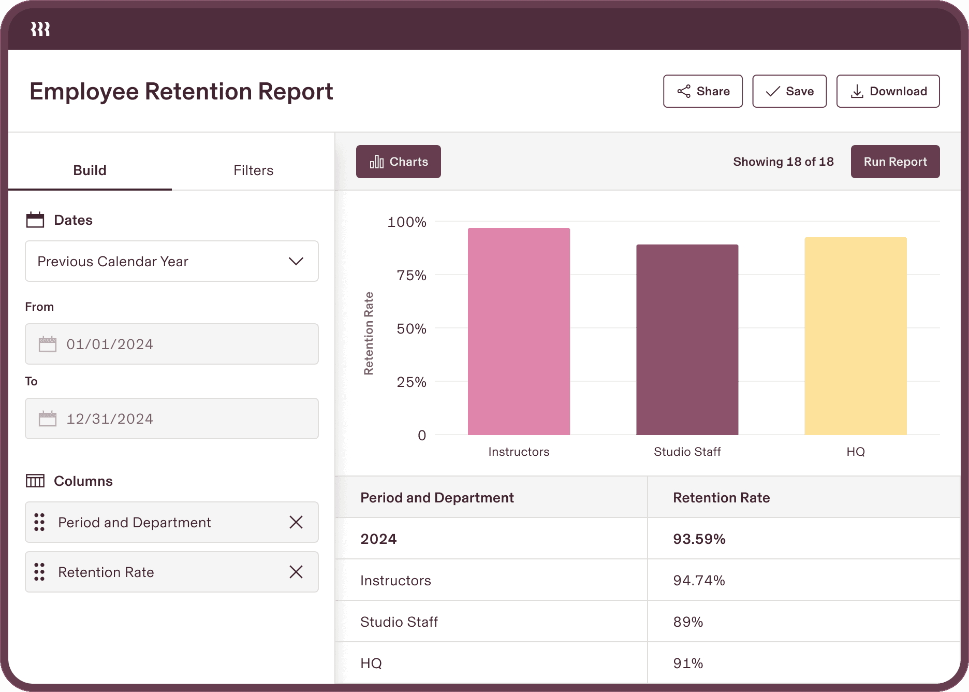The width and height of the screenshot is (969, 692).
Task: Click the To date field 12/31/2024
Action: (x=172, y=419)
